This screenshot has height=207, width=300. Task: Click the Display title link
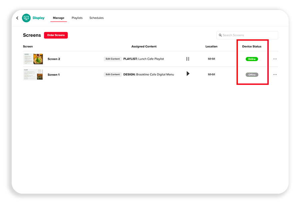point(38,18)
